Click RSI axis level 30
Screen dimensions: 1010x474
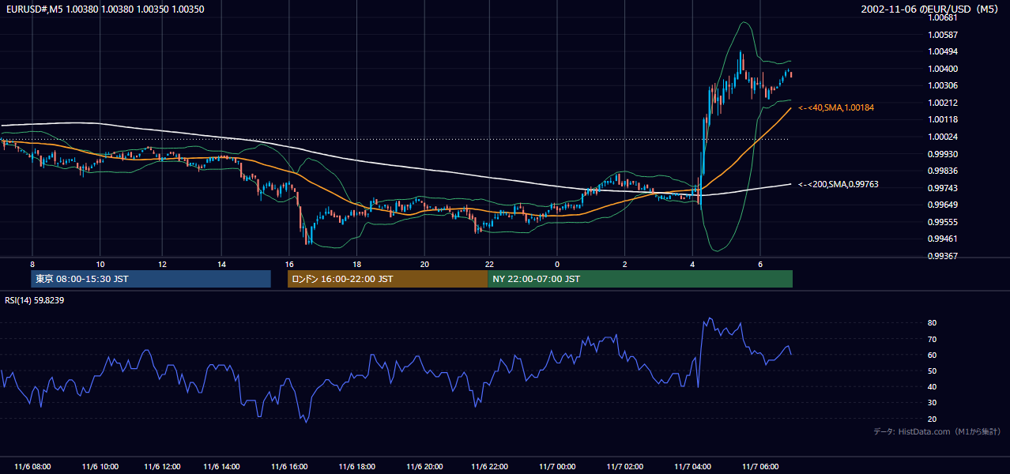(x=932, y=403)
